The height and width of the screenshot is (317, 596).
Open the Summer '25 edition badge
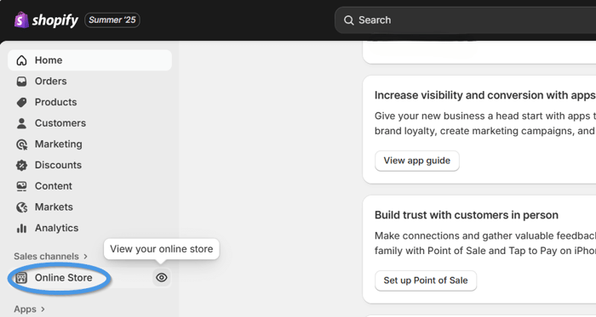[112, 20]
